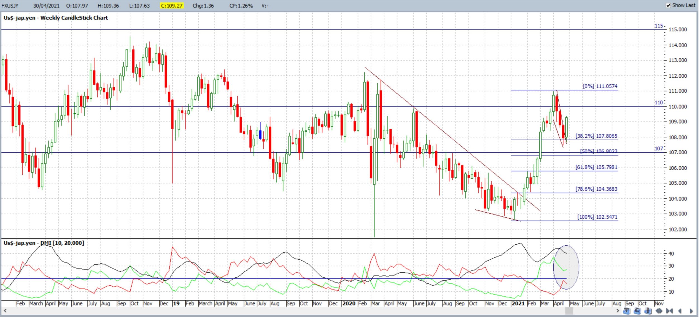Click the date 30/04/2021 in header
The image size is (699, 317).
(x=46, y=6)
